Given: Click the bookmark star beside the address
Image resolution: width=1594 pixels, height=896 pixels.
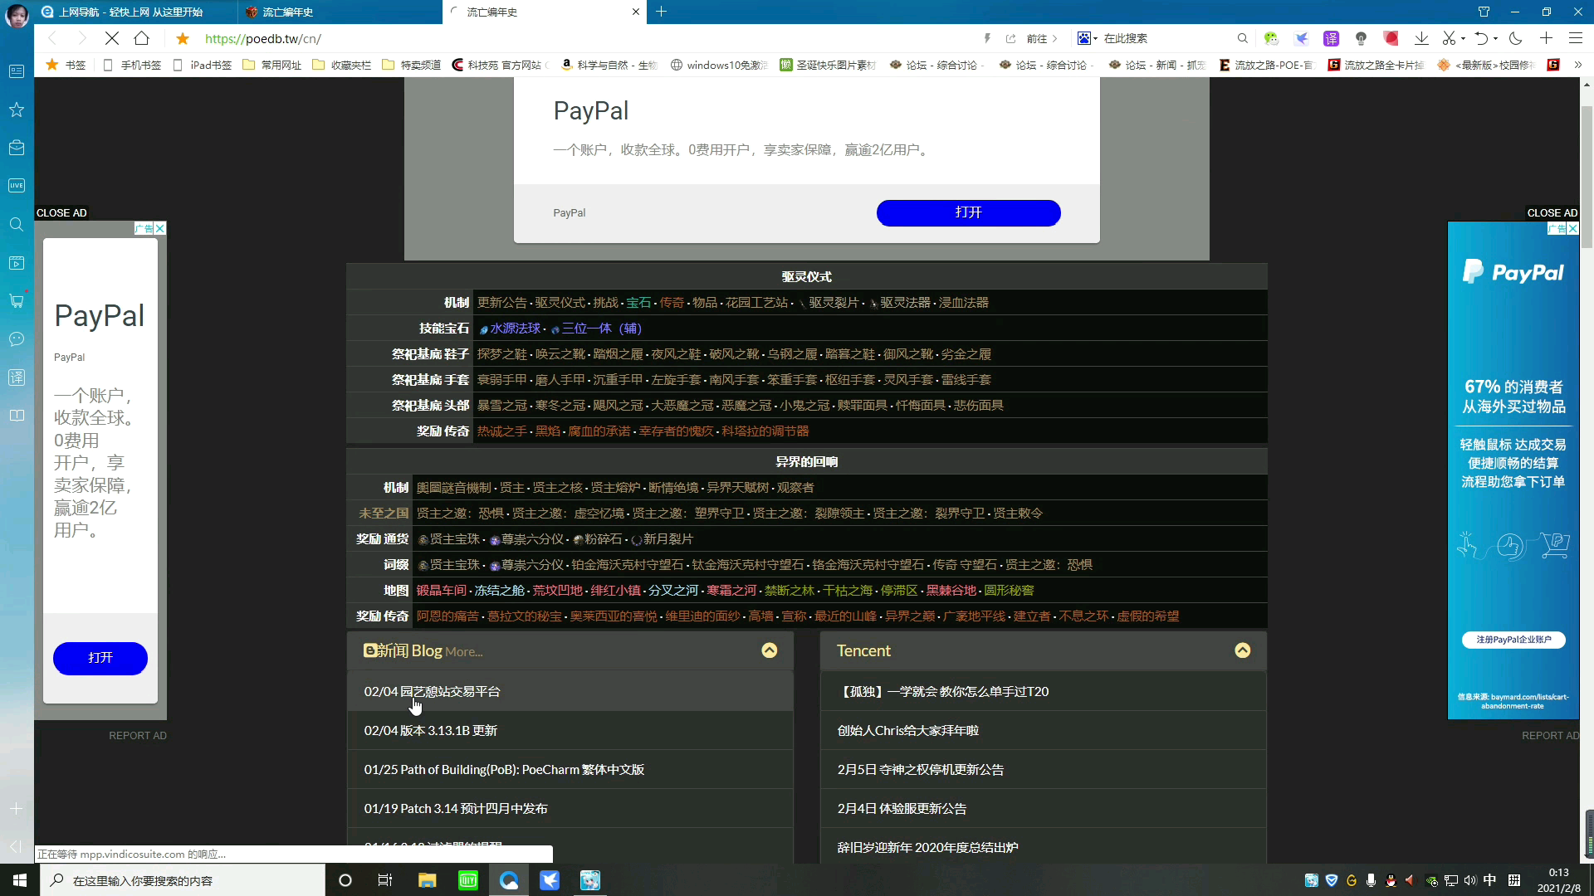Looking at the screenshot, I should [x=183, y=38].
